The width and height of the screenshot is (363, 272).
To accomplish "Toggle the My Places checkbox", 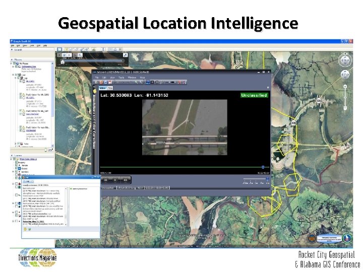I will 14,63.
